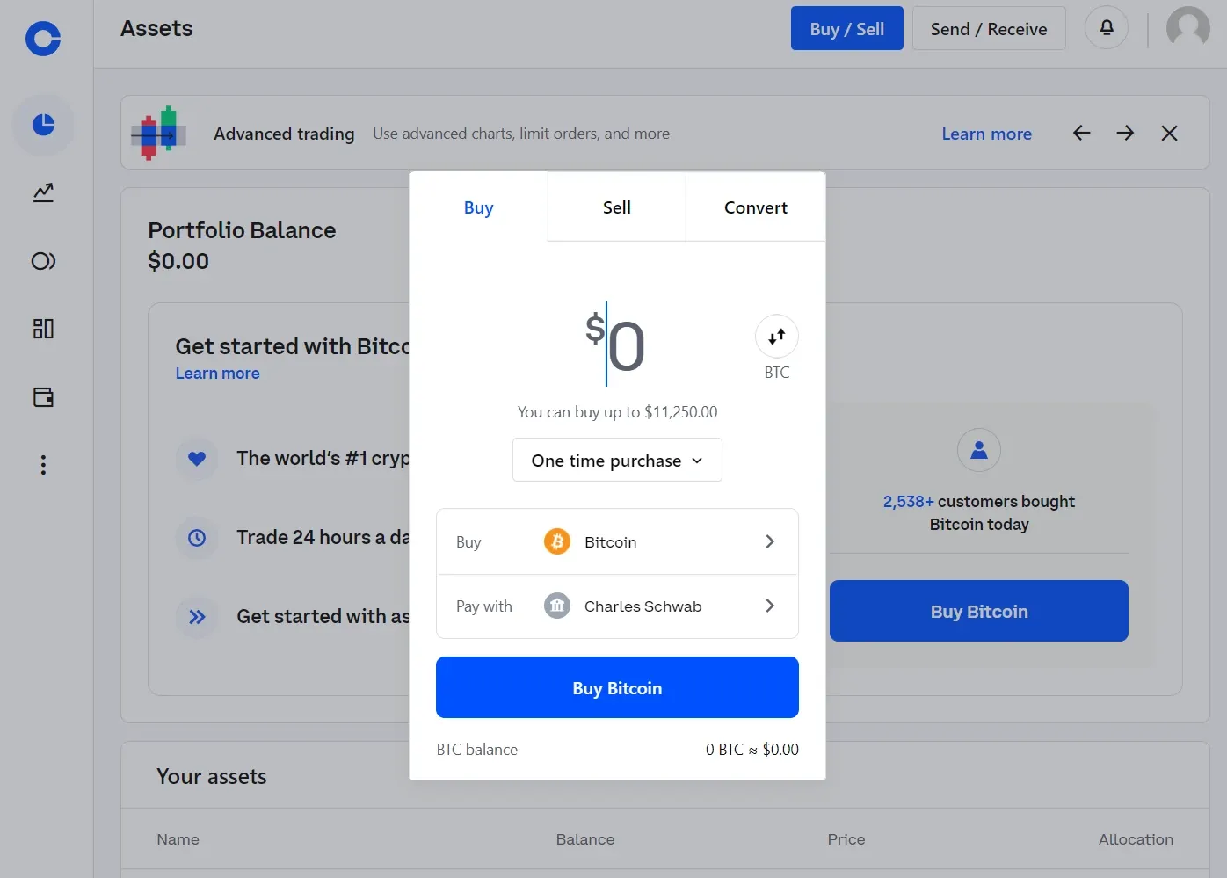Click the Your assets heading
The height and width of the screenshot is (878, 1227).
click(x=212, y=776)
